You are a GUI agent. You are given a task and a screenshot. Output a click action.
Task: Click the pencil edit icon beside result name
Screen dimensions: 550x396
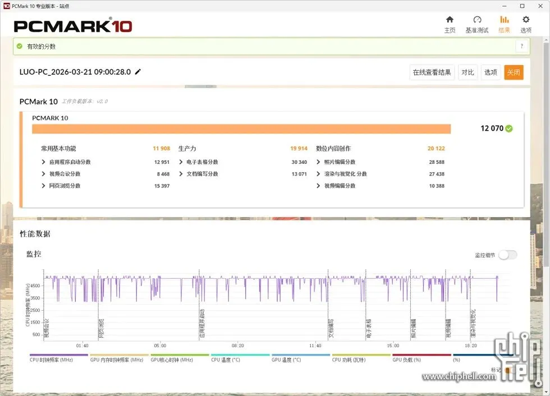tap(138, 72)
